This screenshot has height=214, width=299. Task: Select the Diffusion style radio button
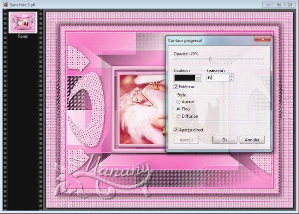tap(178, 116)
